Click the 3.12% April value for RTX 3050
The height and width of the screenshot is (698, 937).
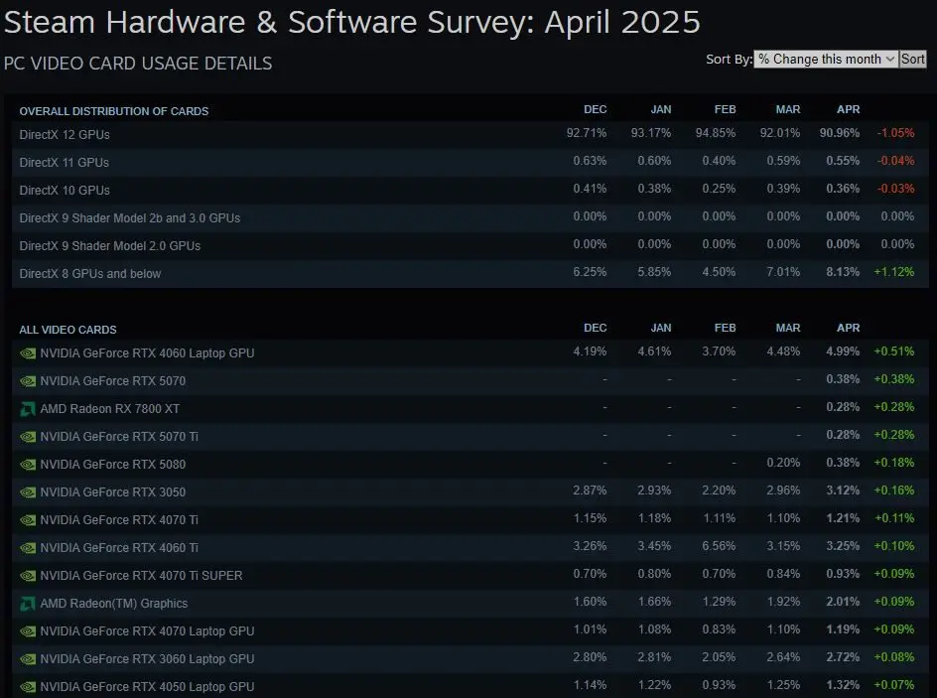pyautogui.click(x=843, y=490)
